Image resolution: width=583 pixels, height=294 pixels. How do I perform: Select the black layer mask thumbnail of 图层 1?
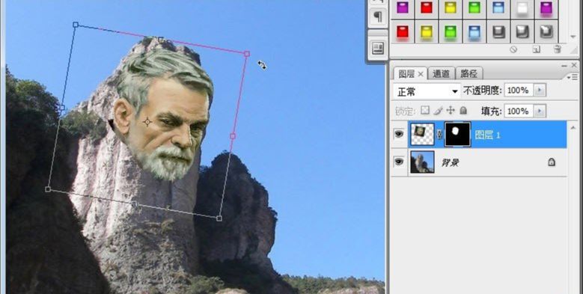tap(457, 135)
